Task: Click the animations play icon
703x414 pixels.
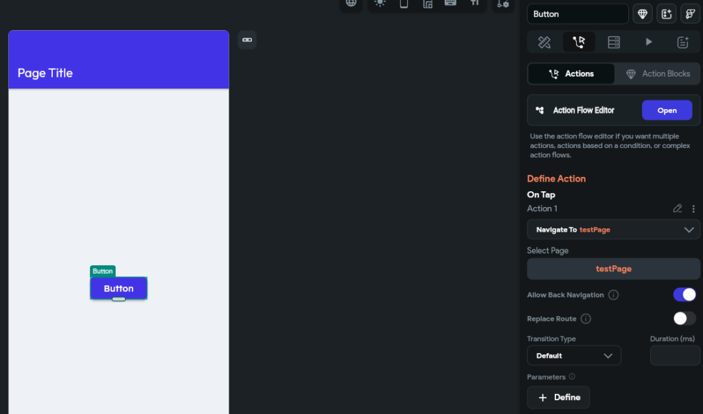Action: tap(649, 42)
